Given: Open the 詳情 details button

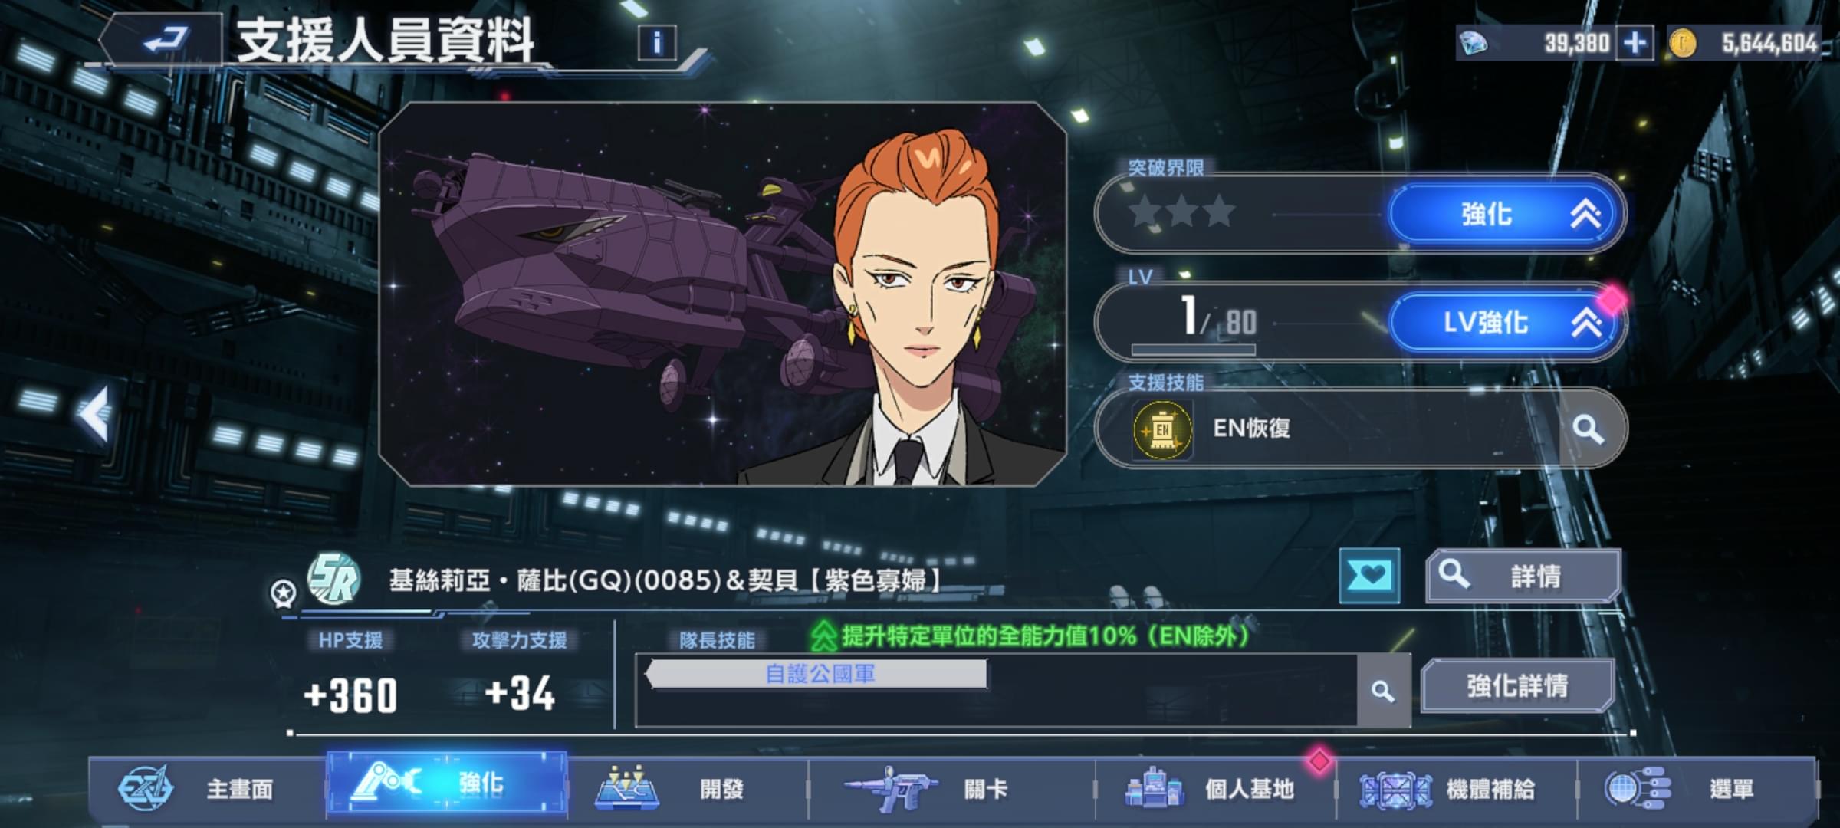Looking at the screenshot, I should tap(1523, 576).
